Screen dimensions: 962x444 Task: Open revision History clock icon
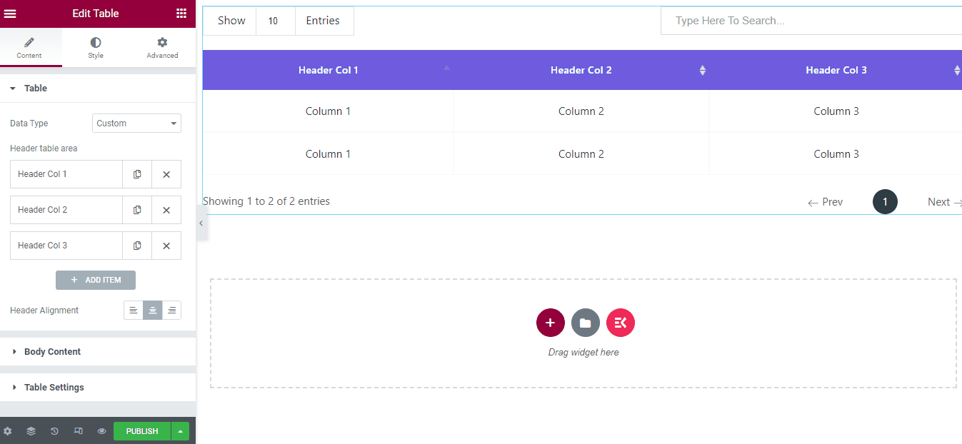[x=54, y=430]
